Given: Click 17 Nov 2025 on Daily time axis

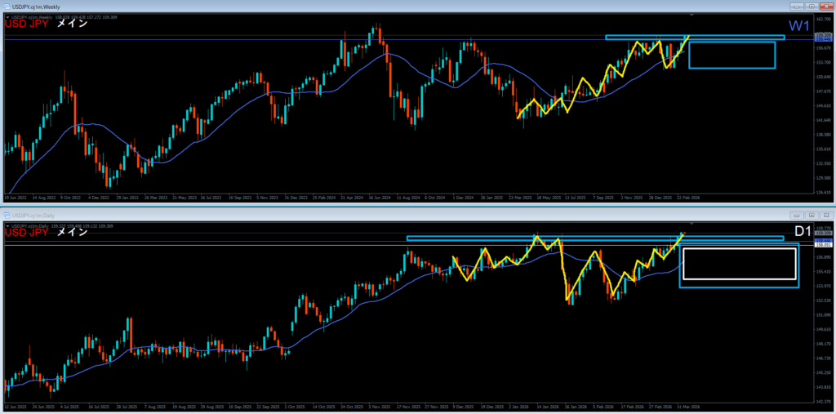Looking at the screenshot, I should coord(408,406).
